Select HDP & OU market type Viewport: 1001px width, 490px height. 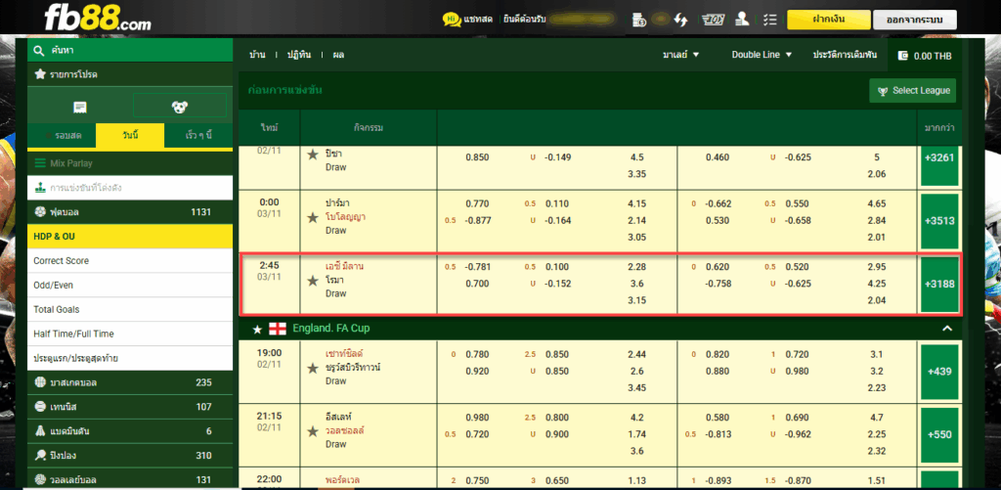(x=130, y=237)
